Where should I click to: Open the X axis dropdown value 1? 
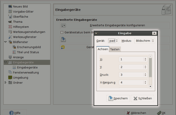(133, 59)
